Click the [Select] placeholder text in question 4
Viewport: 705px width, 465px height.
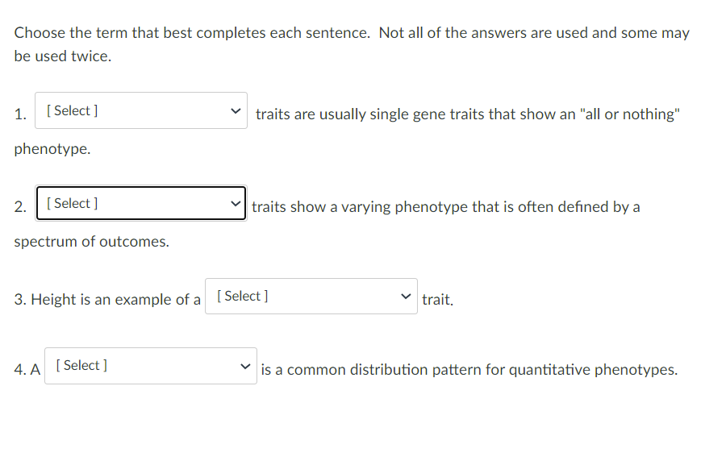pos(81,365)
